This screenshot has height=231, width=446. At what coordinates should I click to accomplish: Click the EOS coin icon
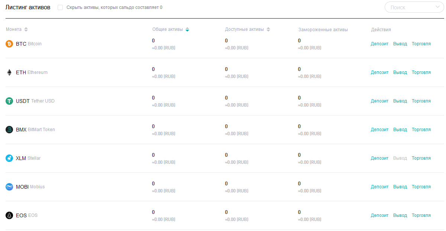tap(9, 215)
